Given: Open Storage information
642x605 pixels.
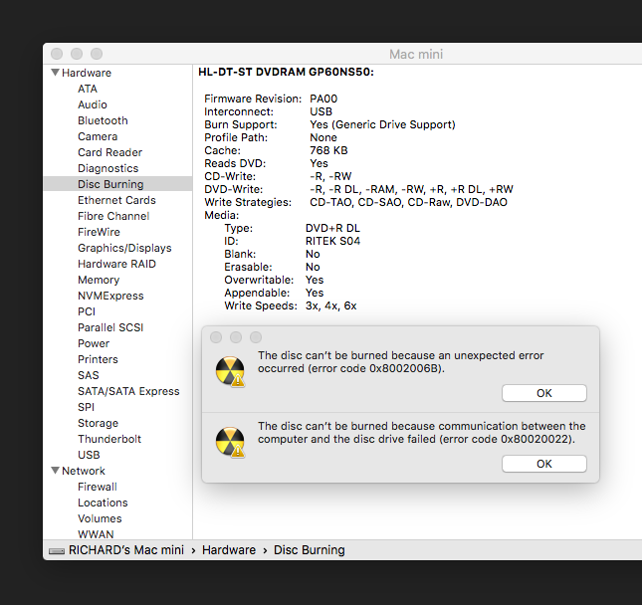Looking at the screenshot, I should coord(98,423).
